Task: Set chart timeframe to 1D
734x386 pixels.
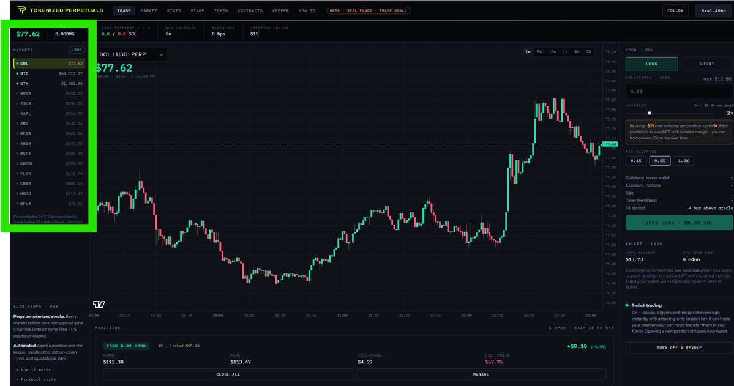Action: coord(588,52)
